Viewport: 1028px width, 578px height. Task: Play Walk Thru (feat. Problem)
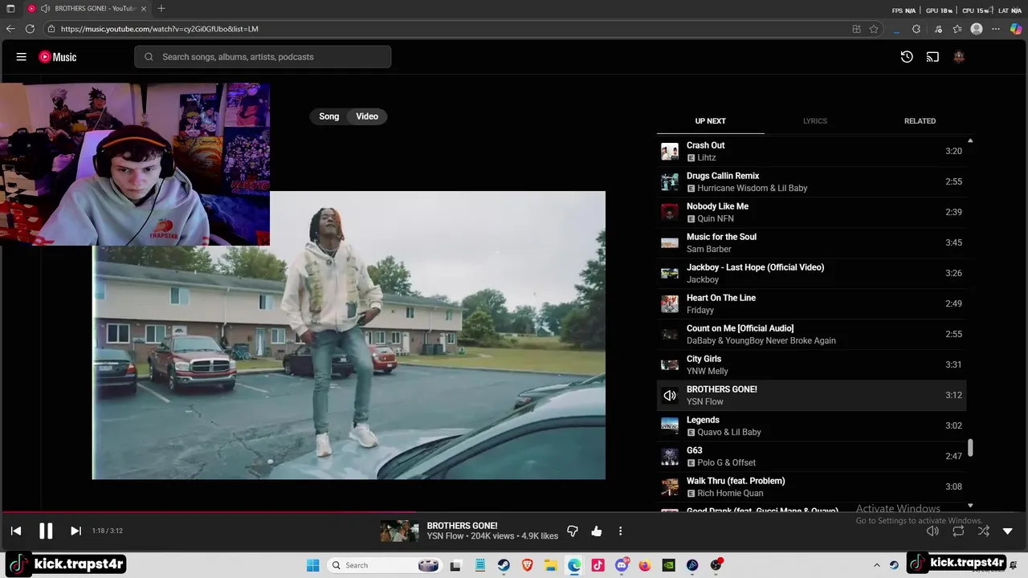click(x=811, y=486)
